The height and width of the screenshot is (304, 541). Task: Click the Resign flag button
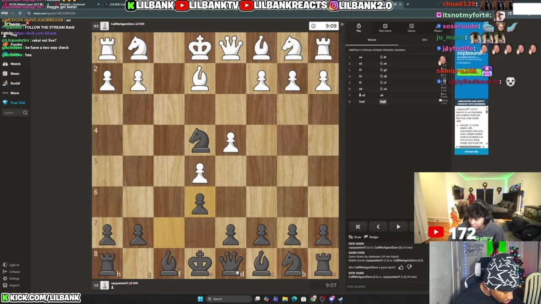click(371, 237)
